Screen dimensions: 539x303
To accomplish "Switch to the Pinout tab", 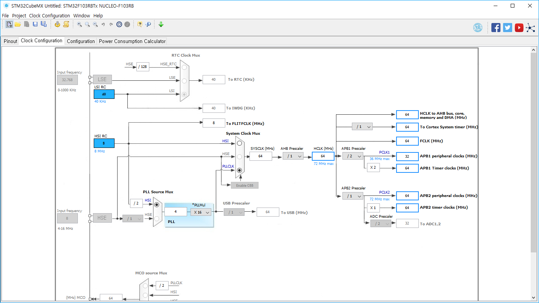I will coord(11,41).
